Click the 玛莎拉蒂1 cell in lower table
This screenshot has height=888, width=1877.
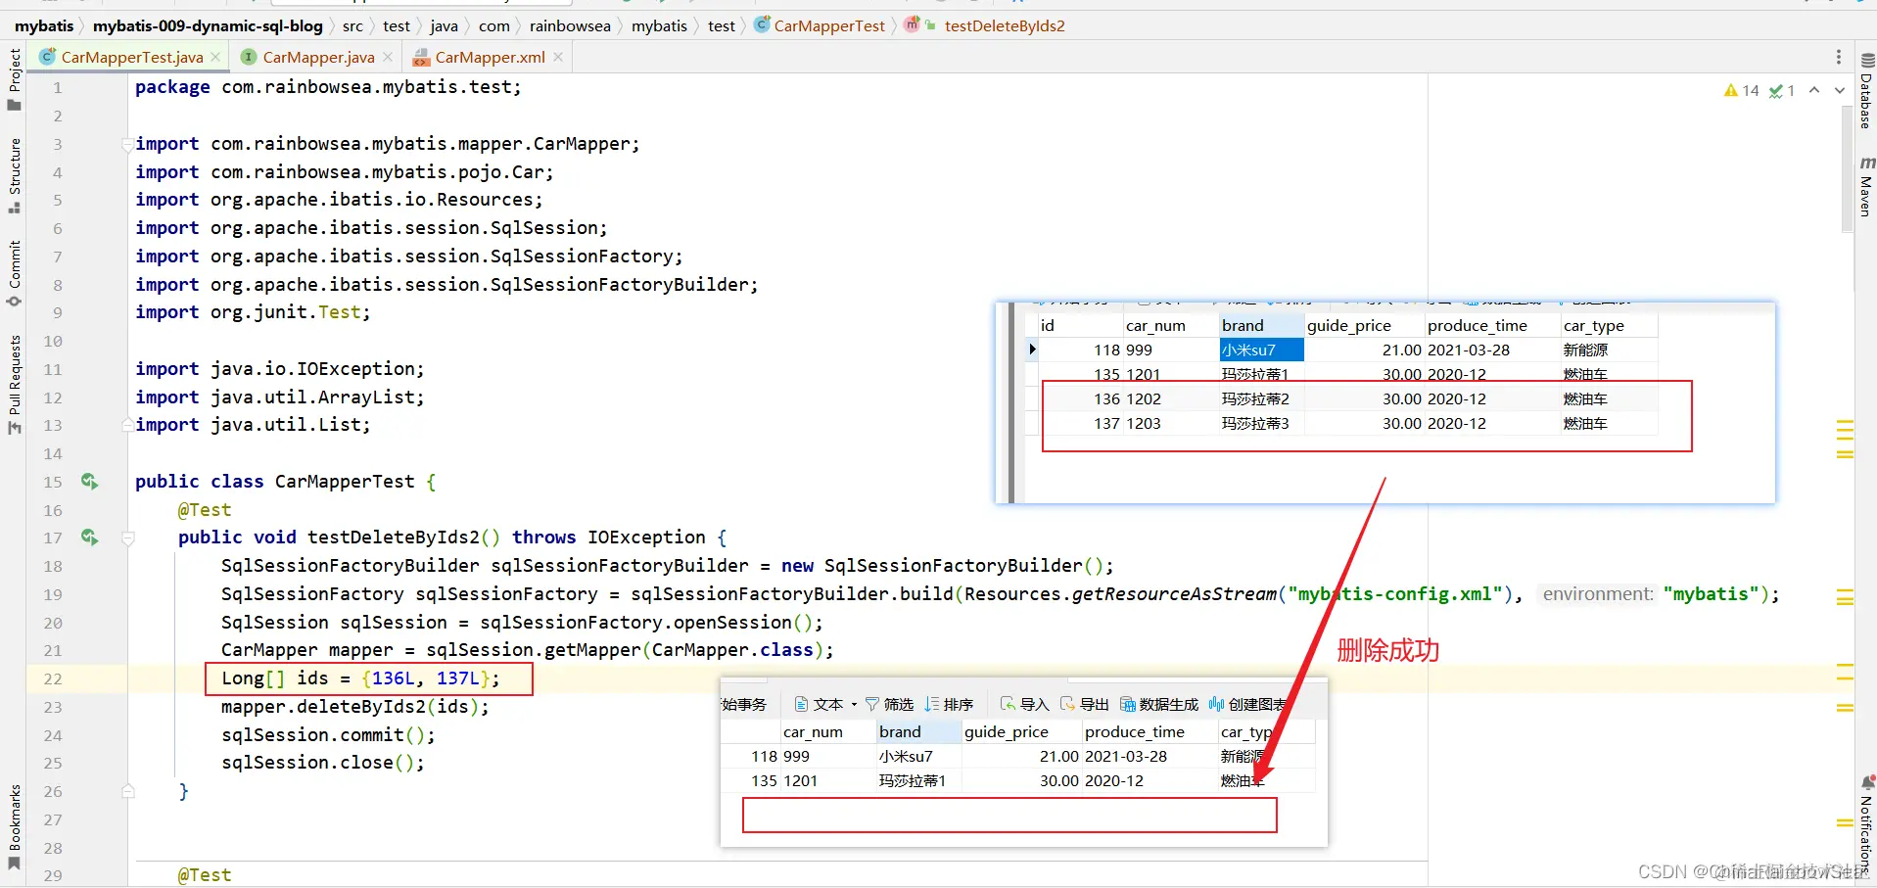click(918, 780)
